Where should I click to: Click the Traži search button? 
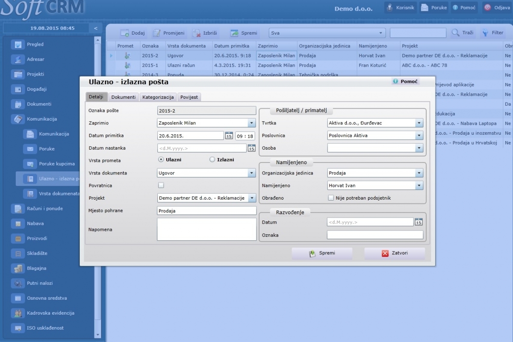463,33
